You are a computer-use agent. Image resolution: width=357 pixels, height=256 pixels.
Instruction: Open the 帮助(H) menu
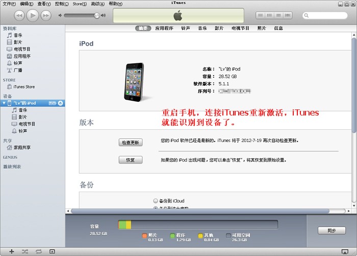coord(115,4)
